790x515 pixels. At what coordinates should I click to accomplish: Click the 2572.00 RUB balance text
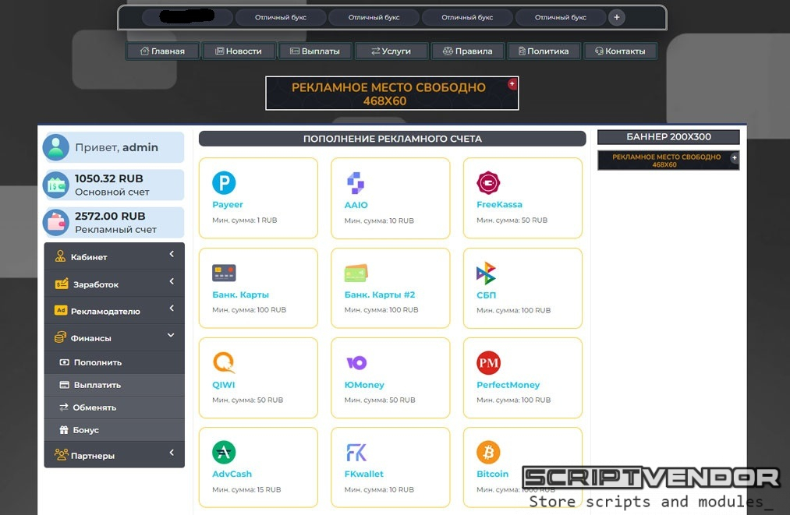click(x=110, y=216)
